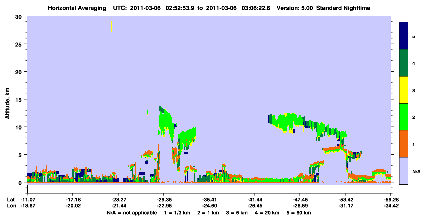Image resolution: width=434 pixels, height=222 pixels.
Task: Click the dark blue color bar segment 5
Action: 404,36
